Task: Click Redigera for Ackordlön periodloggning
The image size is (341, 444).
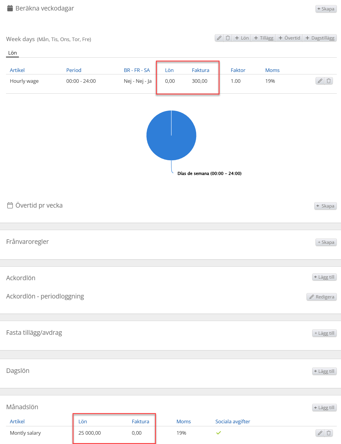Action: pos(322,297)
